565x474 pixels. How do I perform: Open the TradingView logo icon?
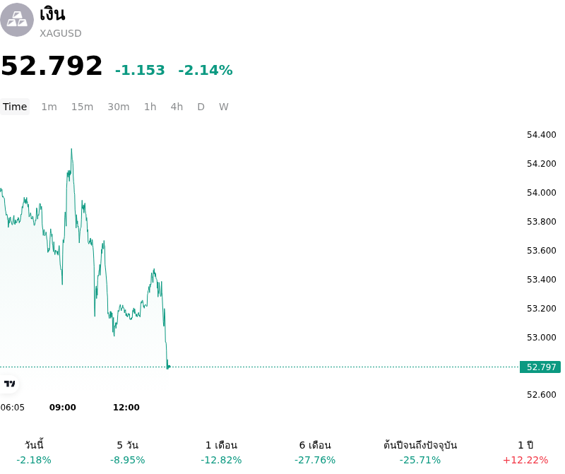click(10, 384)
